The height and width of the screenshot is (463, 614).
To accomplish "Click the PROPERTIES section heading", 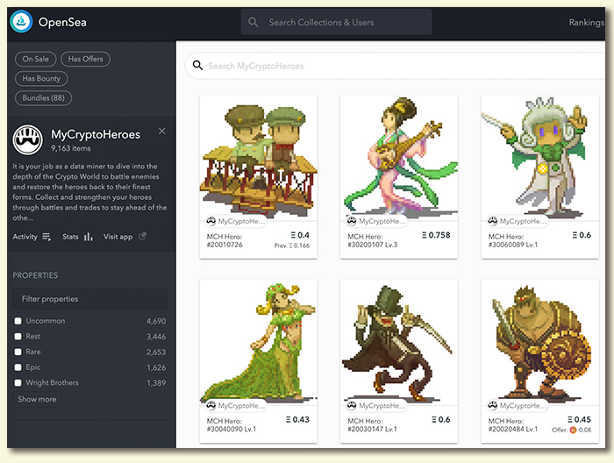I will tap(35, 275).
